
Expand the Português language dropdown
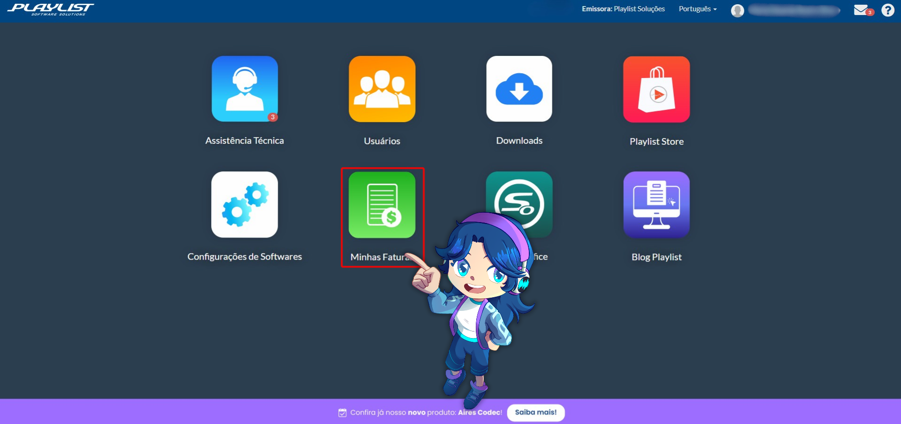(x=698, y=9)
